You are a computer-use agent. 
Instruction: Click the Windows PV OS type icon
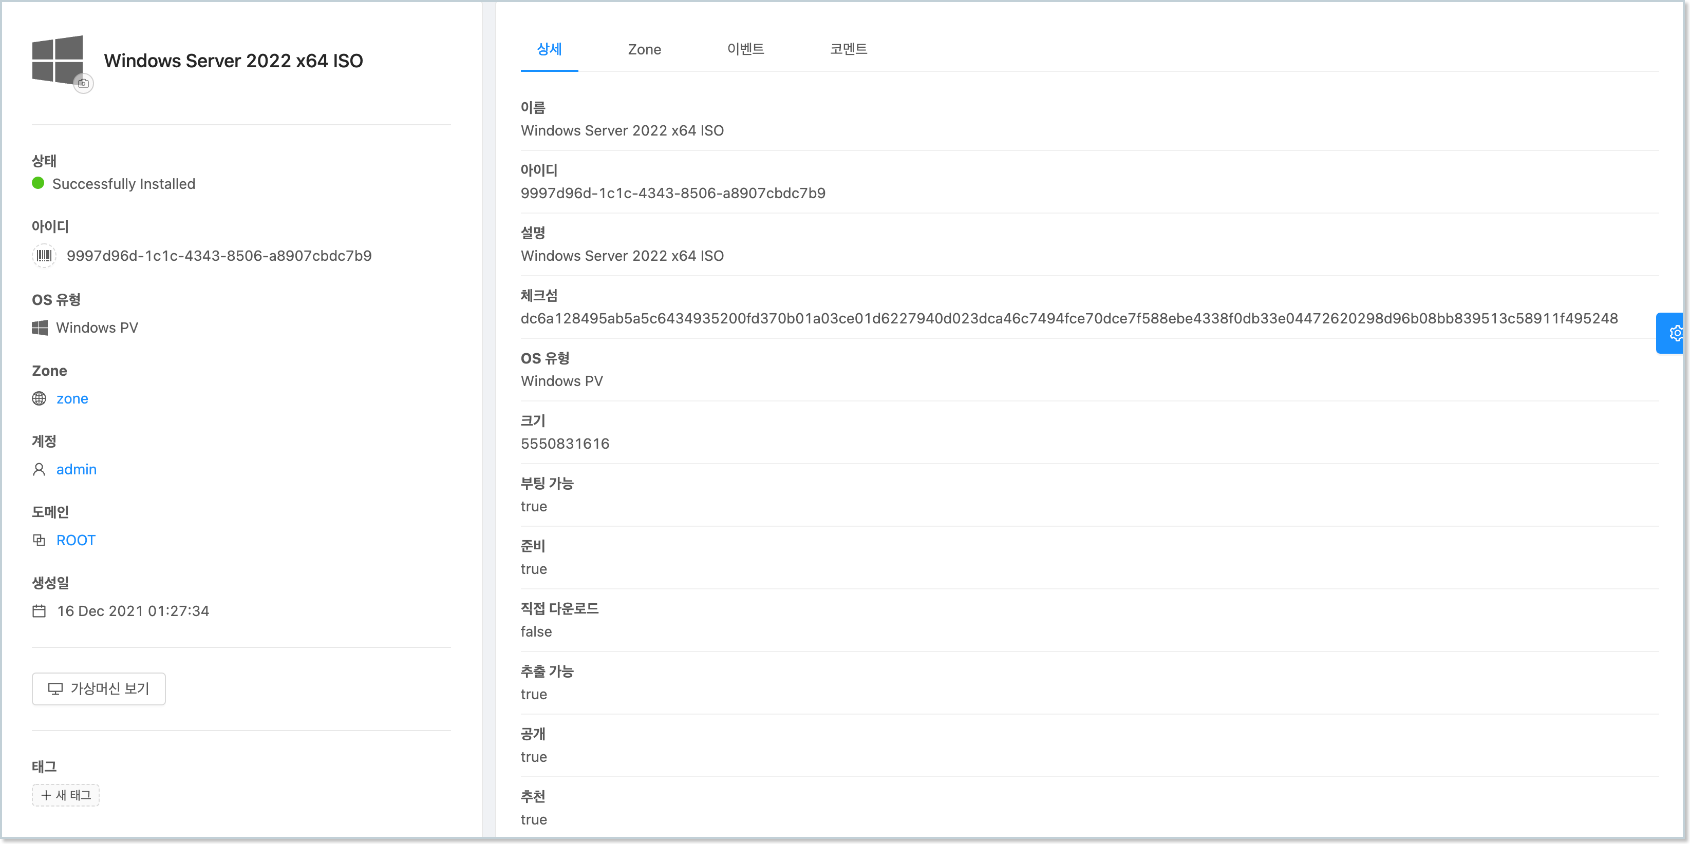tap(40, 327)
